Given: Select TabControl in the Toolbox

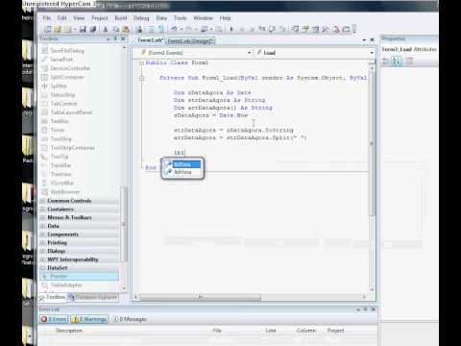Looking at the screenshot, I should pyautogui.click(x=63, y=104).
